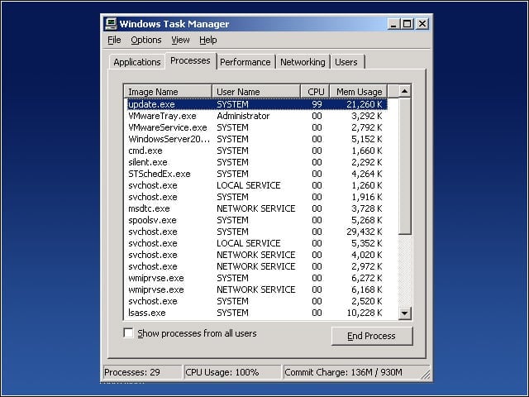Select svchost.exe using 29,432 K

[257, 232]
